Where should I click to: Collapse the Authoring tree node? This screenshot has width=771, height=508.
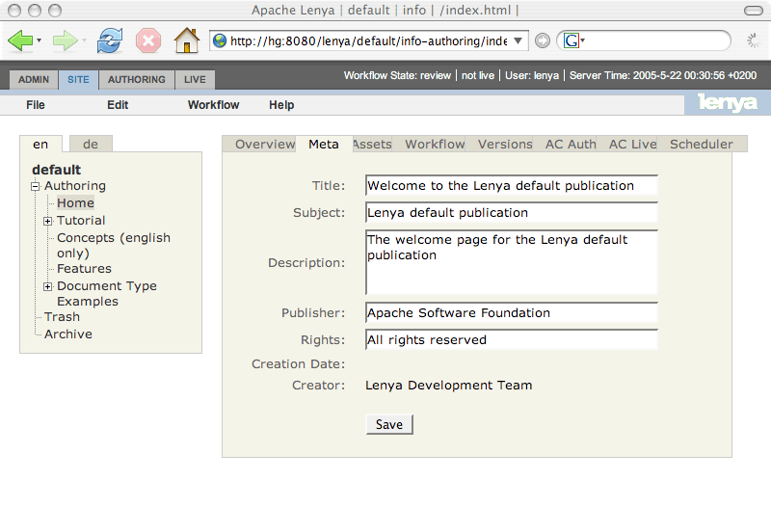pos(36,187)
